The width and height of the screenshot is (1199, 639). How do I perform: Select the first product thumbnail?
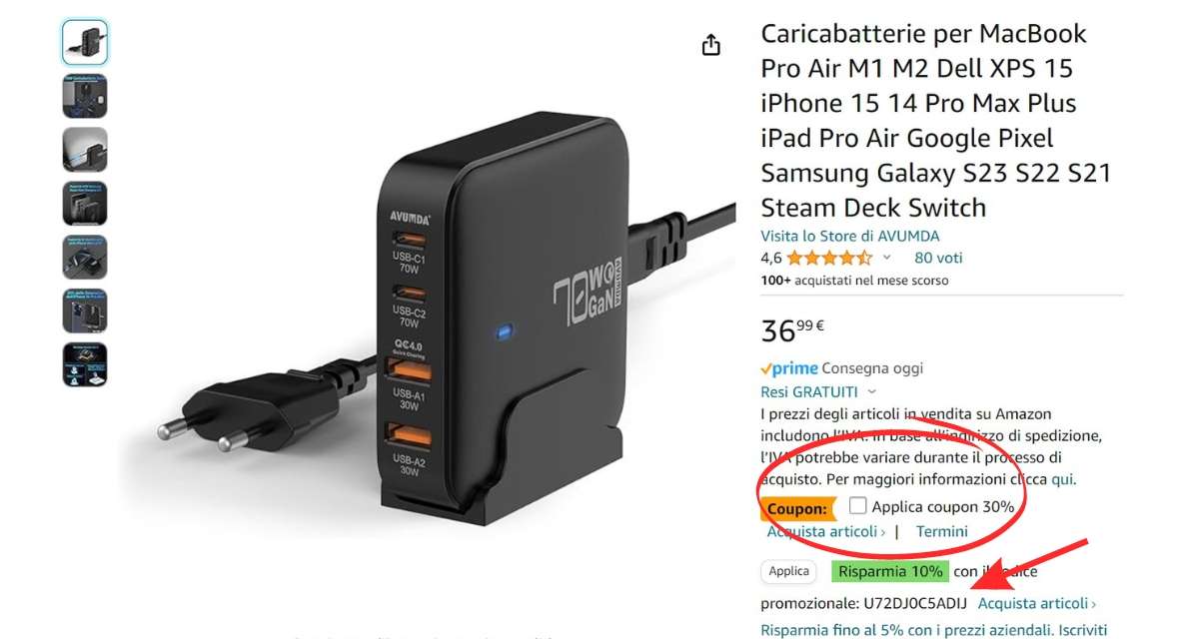coord(85,42)
